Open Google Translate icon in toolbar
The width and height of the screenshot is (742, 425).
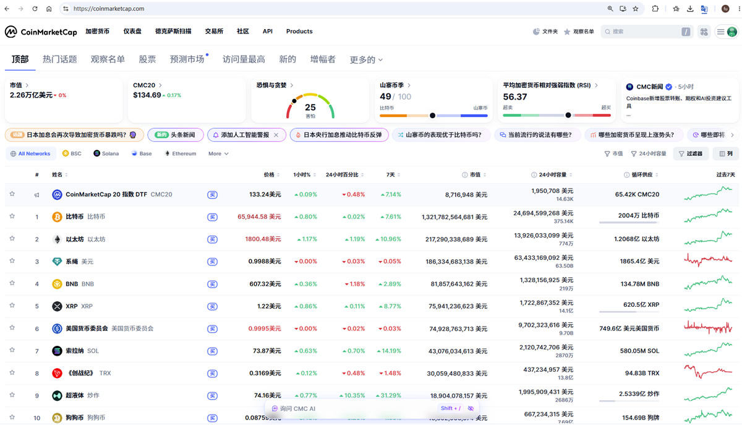pyautogui.click(x=704, y=9)
